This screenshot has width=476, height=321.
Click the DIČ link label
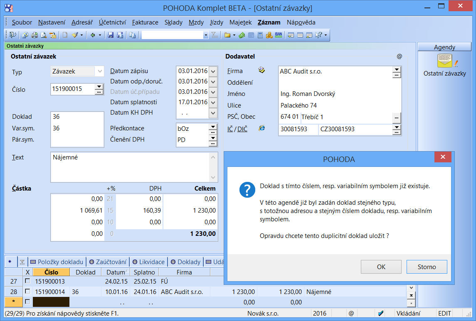pos(242,129)
